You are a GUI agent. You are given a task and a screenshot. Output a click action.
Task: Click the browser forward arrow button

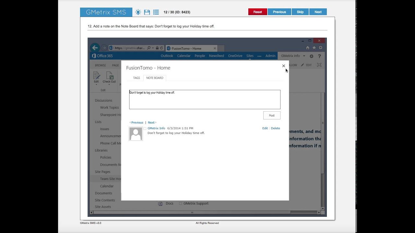tap(104, 48)
